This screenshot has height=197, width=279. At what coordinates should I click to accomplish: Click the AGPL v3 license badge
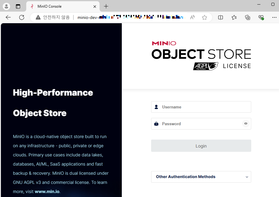206,66
